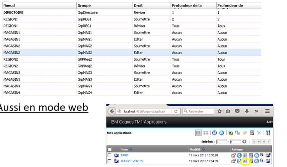Click the greyed copy toolbar icon

(x=237, y=133)
